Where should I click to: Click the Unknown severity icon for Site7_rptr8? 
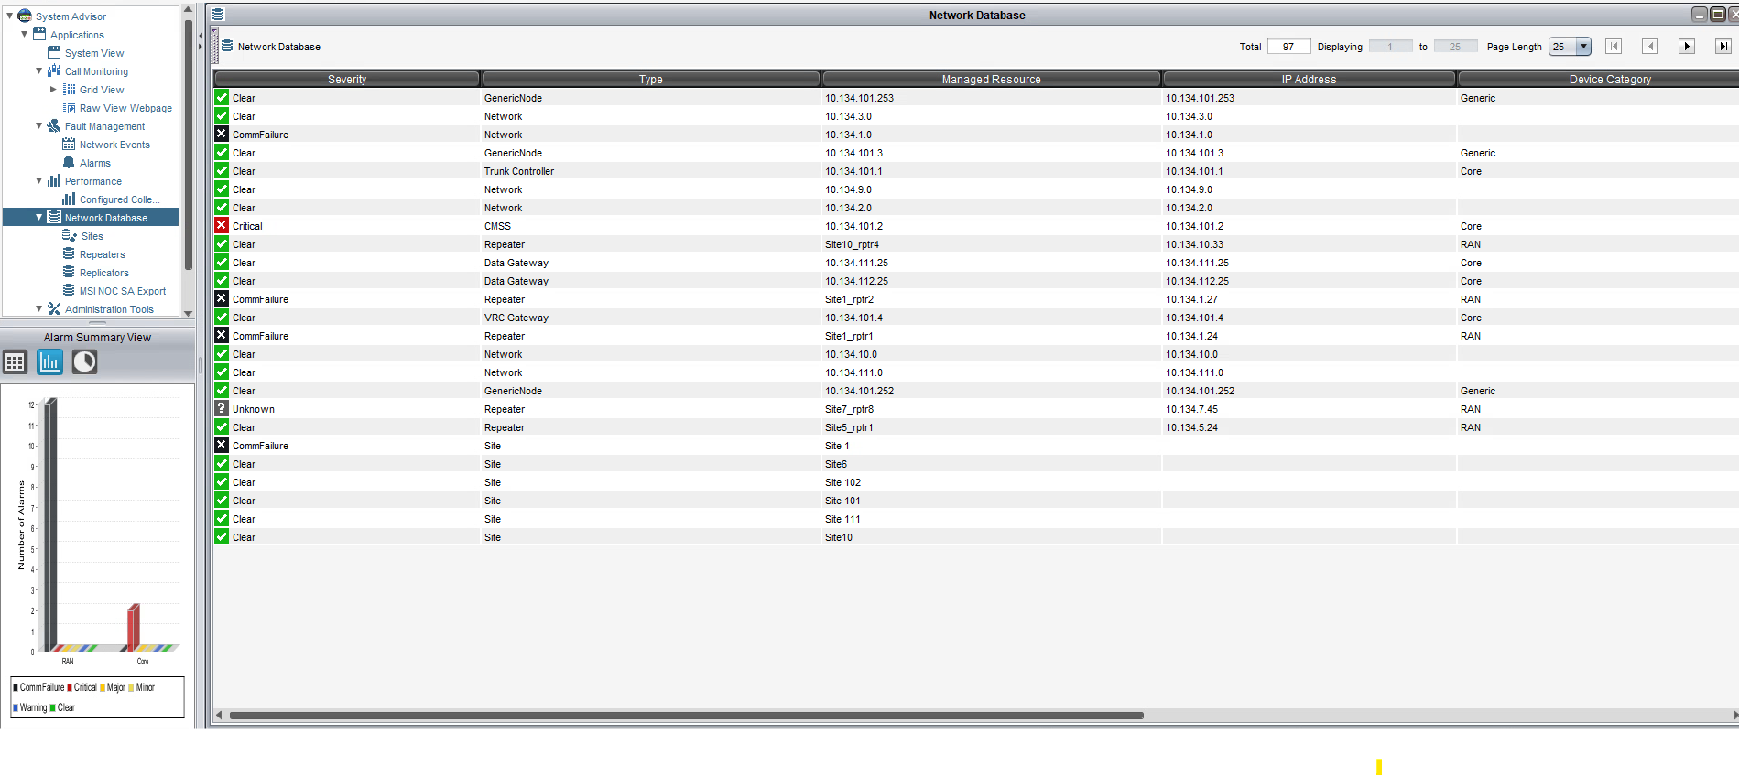pyautogui.click(x=222, y=408)
